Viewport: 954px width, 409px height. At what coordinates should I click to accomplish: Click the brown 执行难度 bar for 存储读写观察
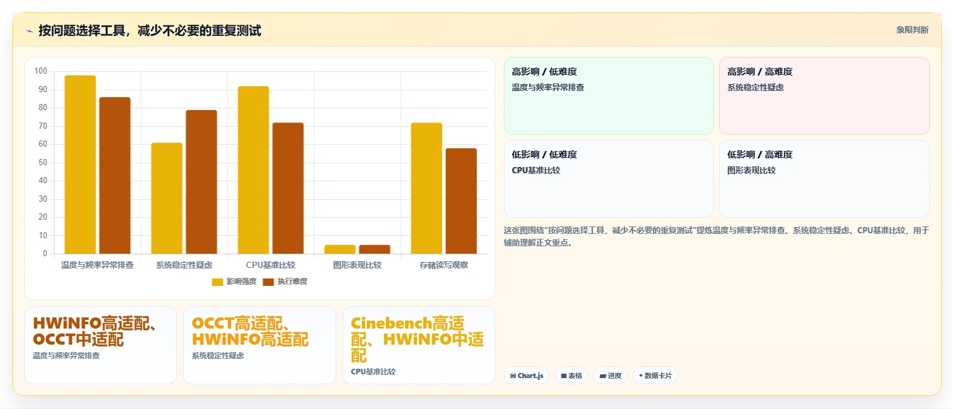461,201
